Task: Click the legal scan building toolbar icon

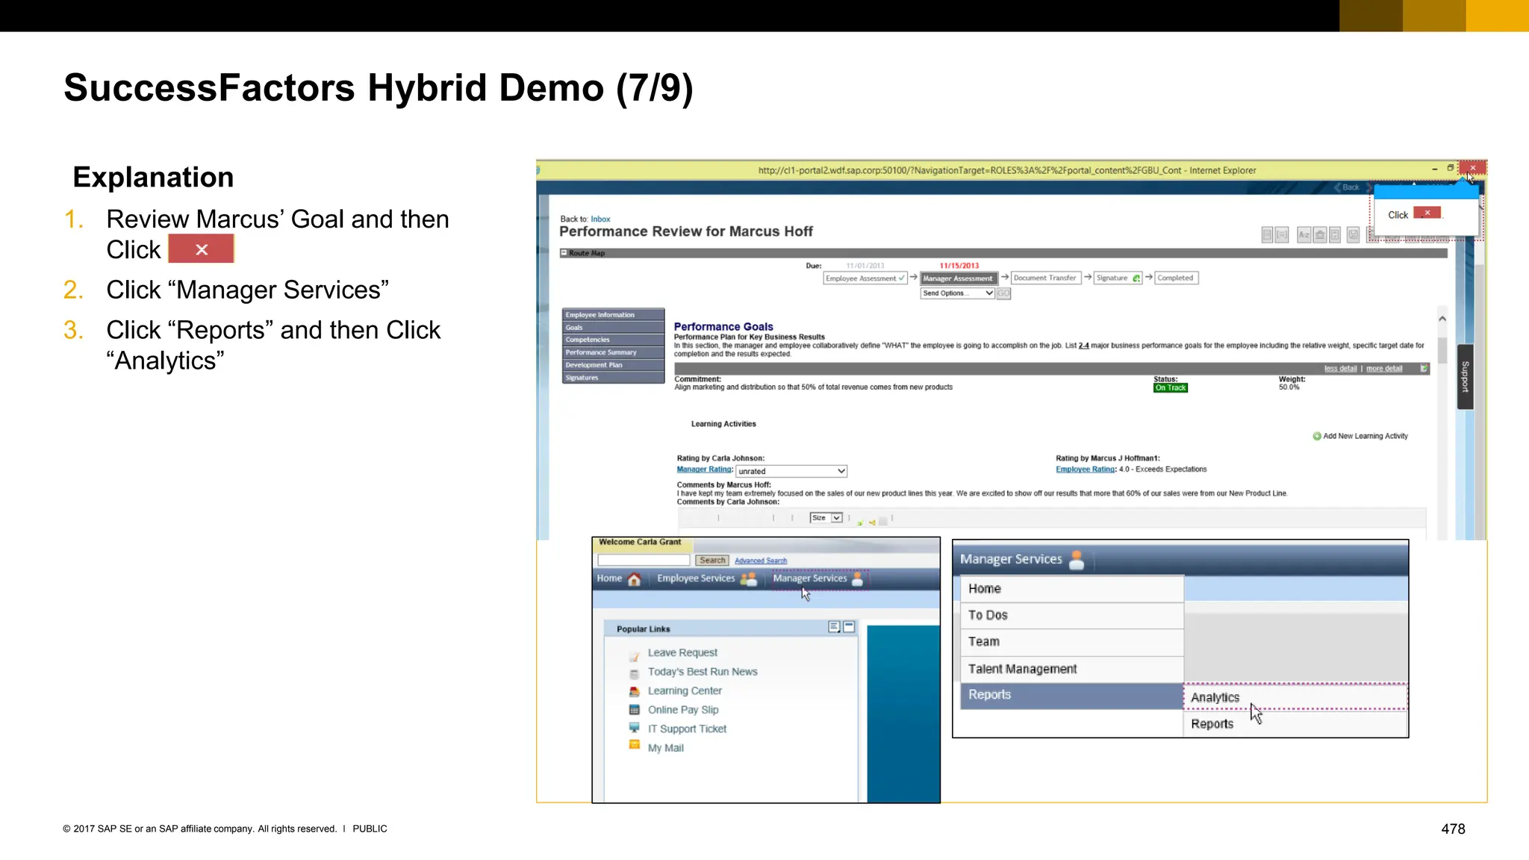Action: [x=1320, y=235]
